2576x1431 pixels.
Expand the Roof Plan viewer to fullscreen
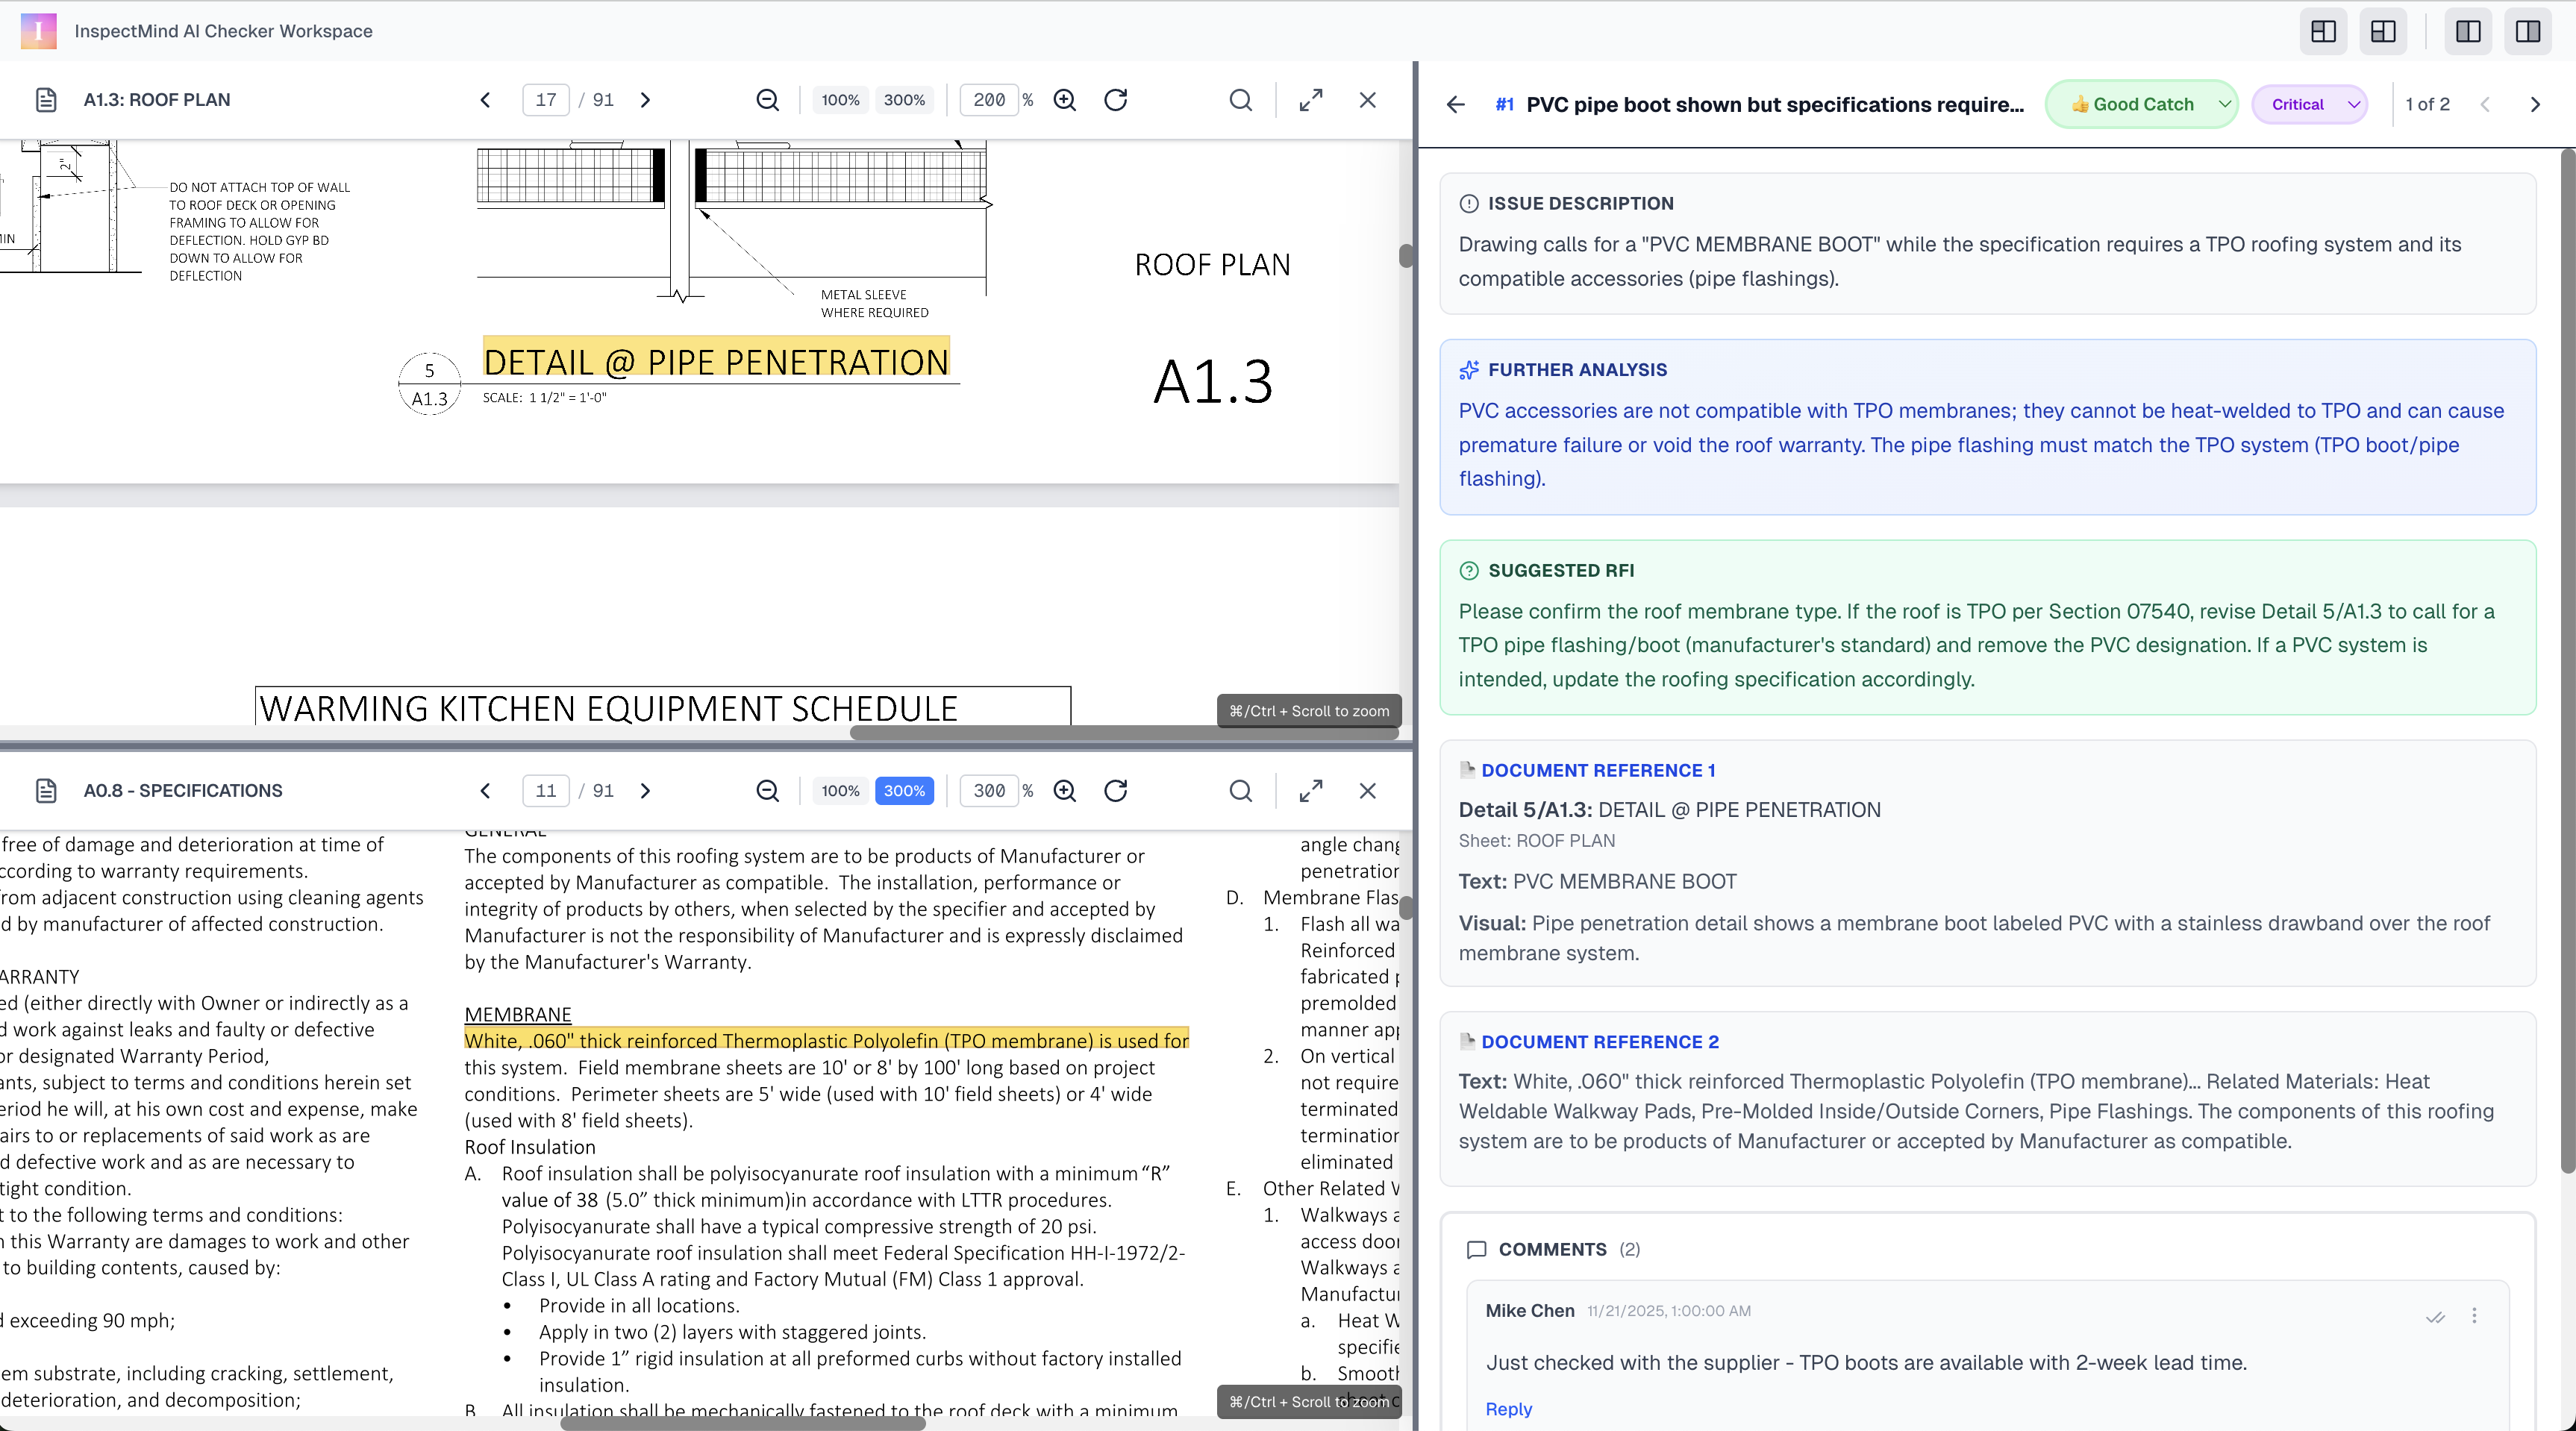(1310, 100)
